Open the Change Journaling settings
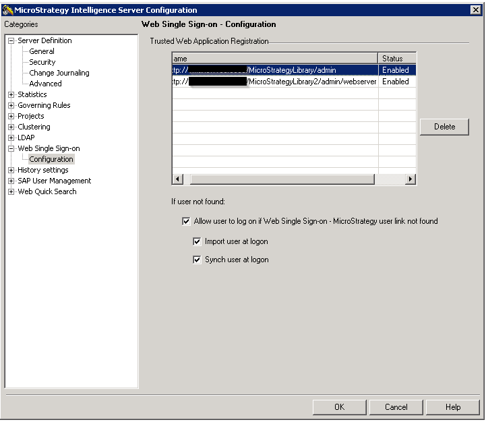Screen dimensions: 486x422 pos(59,73)
